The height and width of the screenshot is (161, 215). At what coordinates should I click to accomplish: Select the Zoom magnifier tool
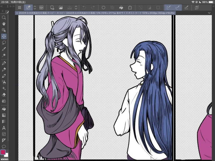(x=4, y=17)
